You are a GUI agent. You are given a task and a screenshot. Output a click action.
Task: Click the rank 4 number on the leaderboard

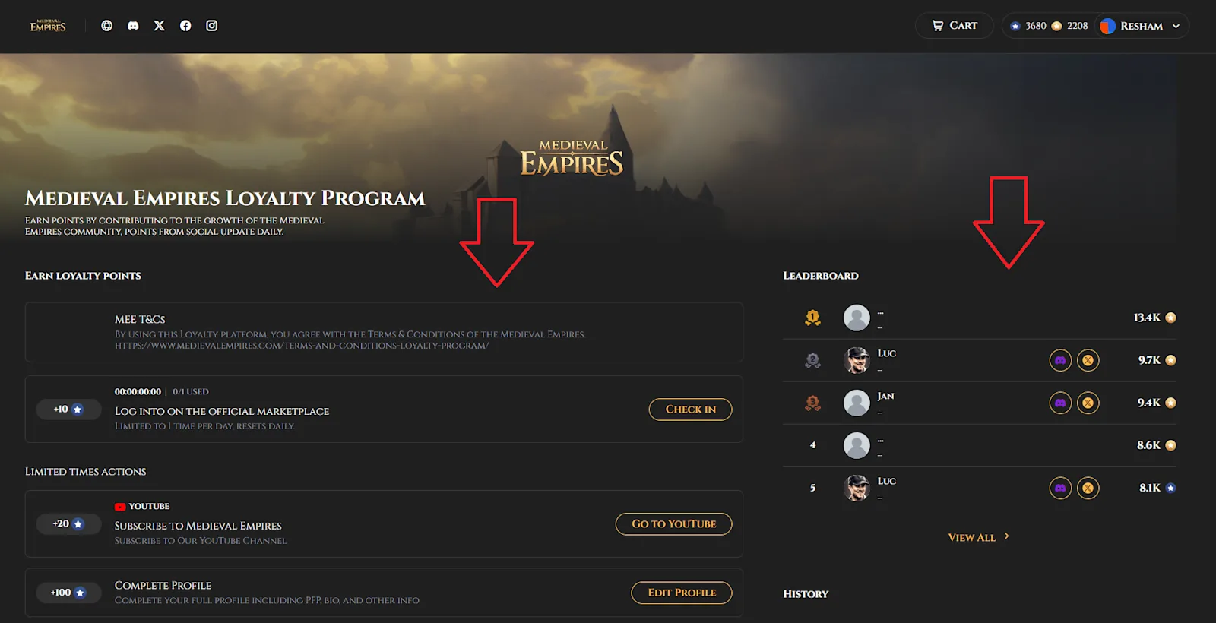[812, 445]
